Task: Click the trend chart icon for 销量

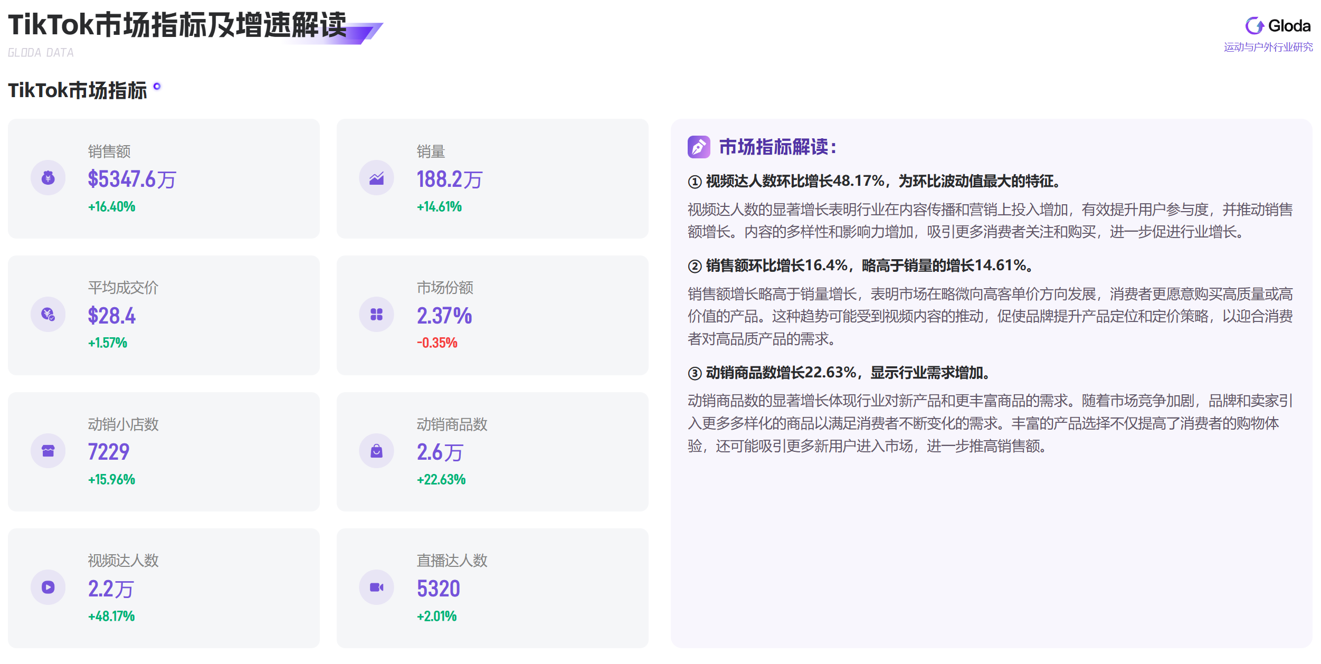Action: pos(376,178)
